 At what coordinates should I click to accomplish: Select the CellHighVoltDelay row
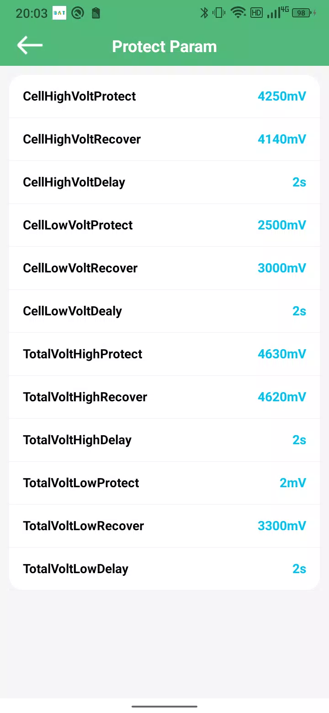(x=164, y=182)
